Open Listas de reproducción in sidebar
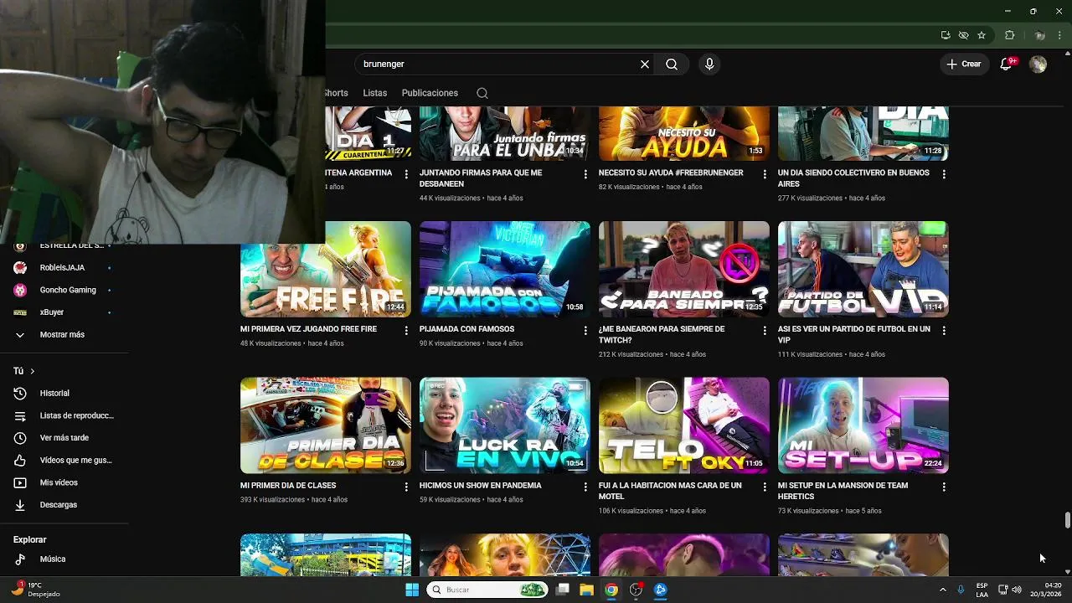 [x=64, y=415]
